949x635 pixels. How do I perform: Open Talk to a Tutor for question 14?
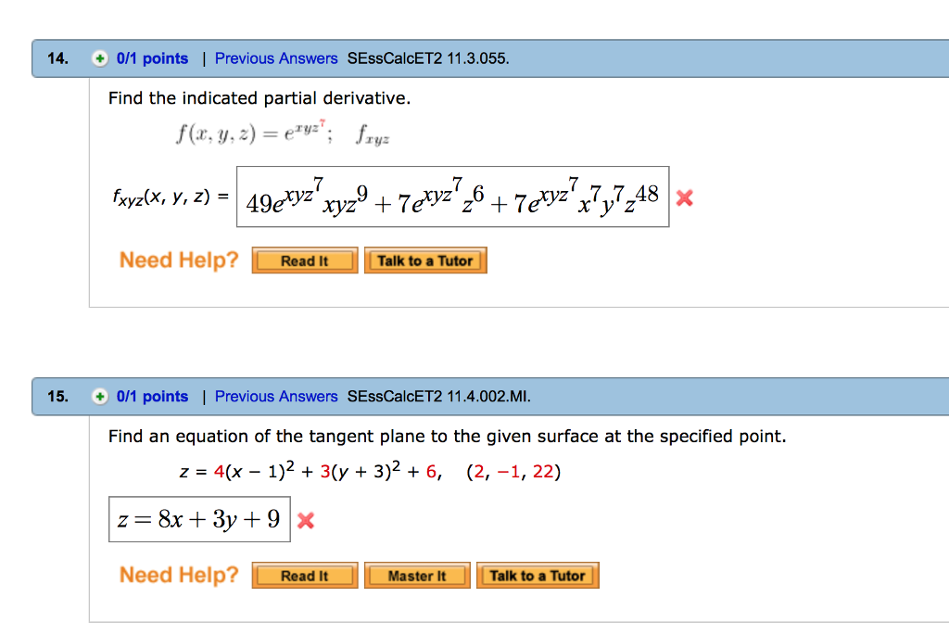point(425,260)
